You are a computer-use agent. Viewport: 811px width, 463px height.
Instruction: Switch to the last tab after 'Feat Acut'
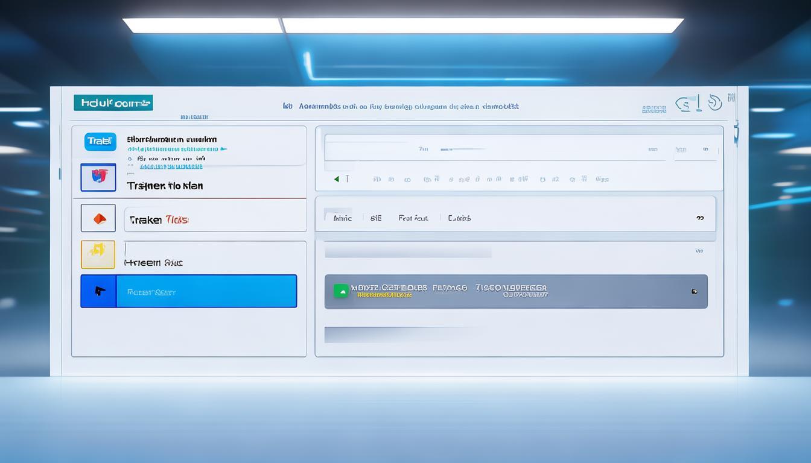click(x=459, y=218)
